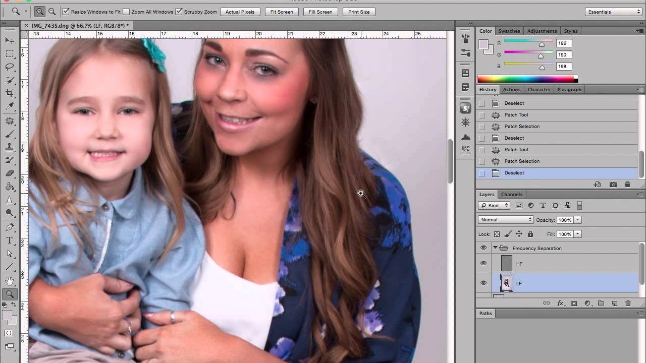The width and height of the screenshot is (646, 363).
Task: Open the Normal blend mode dropdown
Action: point(506,220)
